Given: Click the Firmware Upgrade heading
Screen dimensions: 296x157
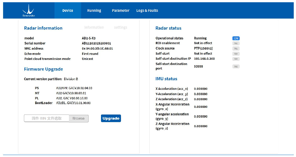Looking at the screenshot, I should point(43,69).
